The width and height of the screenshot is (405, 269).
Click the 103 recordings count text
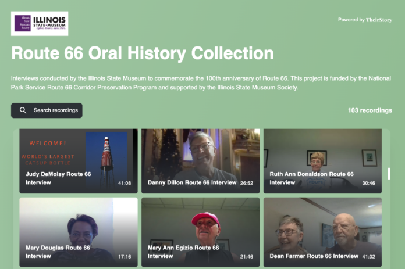(370, 110)
